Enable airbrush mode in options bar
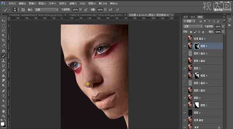 [111, 10]
